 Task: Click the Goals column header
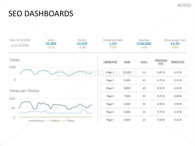(x=144, y=62)
